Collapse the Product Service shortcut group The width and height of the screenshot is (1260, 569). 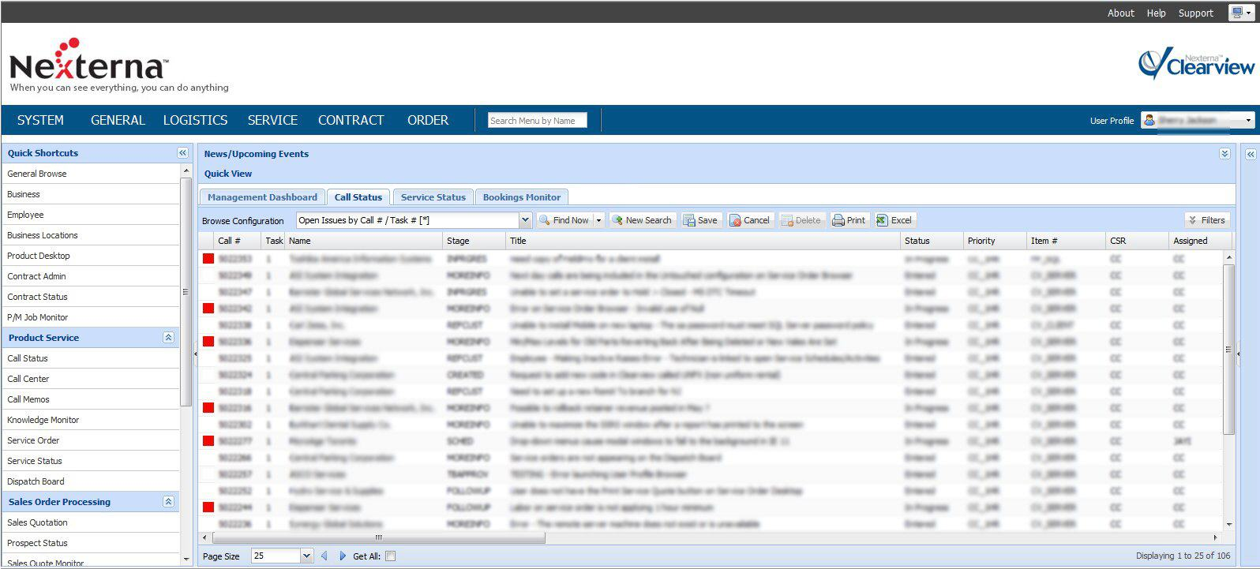pyautogui.click(x=168, y=338)
